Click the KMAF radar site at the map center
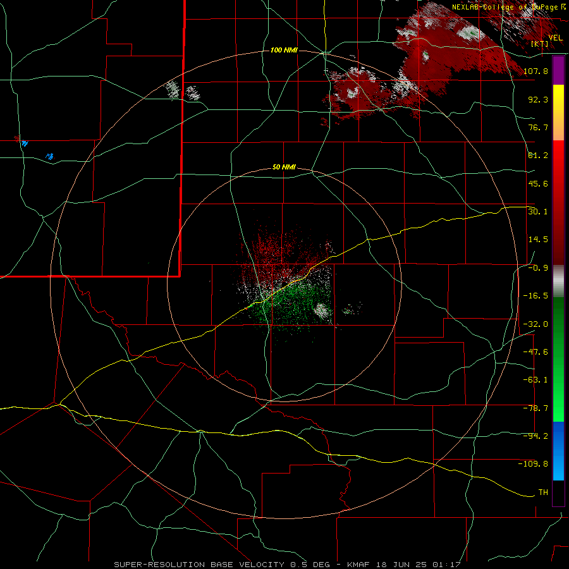The width and height of the screenshot is (569, 569). click(x=284, y=284)
